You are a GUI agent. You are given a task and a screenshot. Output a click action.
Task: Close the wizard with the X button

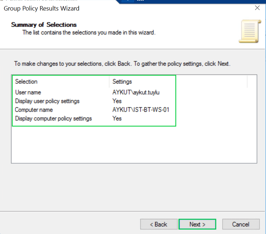coord(257,8)
